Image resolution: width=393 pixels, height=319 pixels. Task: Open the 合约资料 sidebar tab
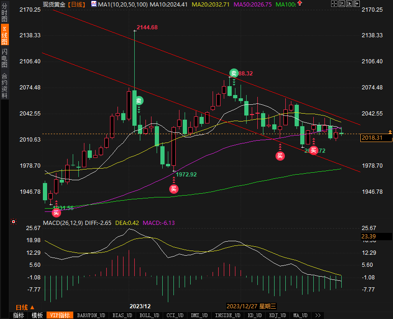(4, 85)
